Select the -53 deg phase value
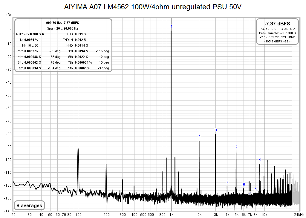This screenshot has width=306, height=218. coord(55,57)
